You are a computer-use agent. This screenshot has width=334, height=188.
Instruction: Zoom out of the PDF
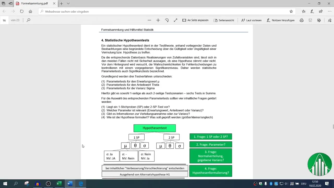(x=149, y=20)
